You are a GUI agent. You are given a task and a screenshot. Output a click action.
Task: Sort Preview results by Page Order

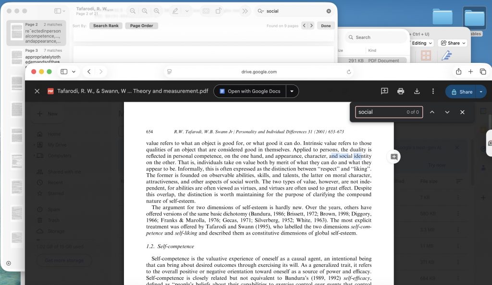(x=141, y=26)
